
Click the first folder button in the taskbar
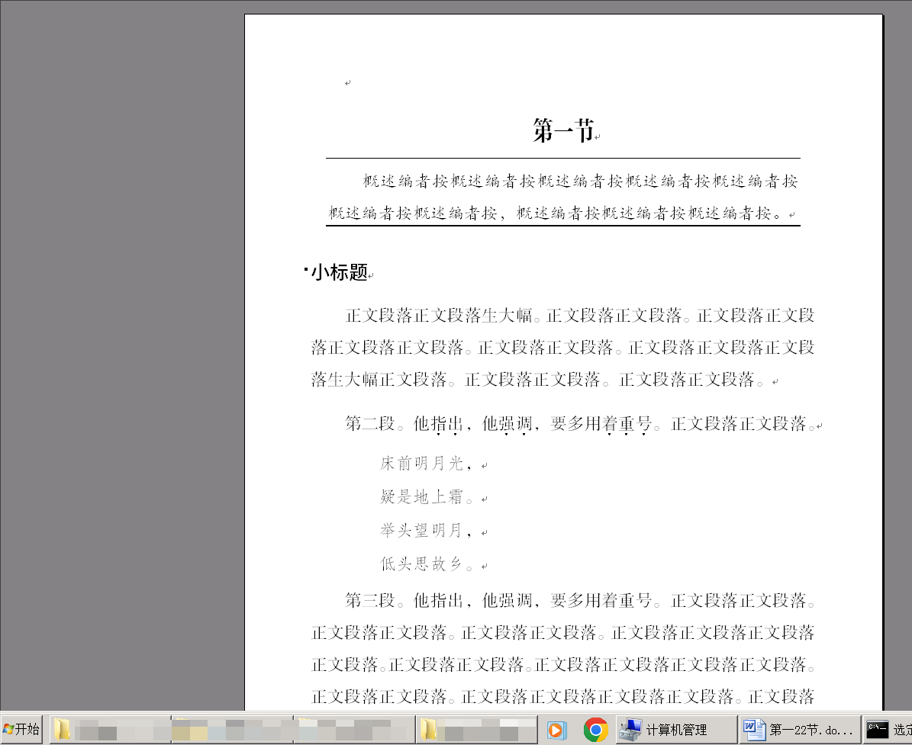click(110, 730)
